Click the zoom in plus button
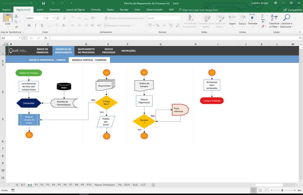 (x=295, y=190)
